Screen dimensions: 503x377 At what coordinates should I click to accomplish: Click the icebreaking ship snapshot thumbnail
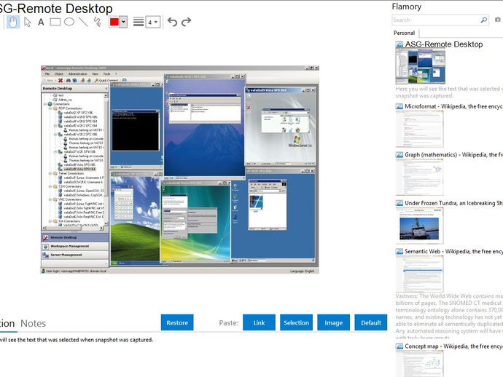click(x=419, y=226)
